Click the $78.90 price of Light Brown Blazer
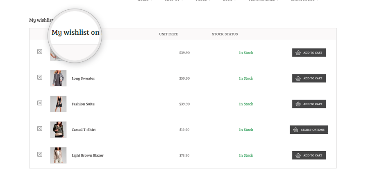This screenshot has height=184, width=370. point(184,155)
